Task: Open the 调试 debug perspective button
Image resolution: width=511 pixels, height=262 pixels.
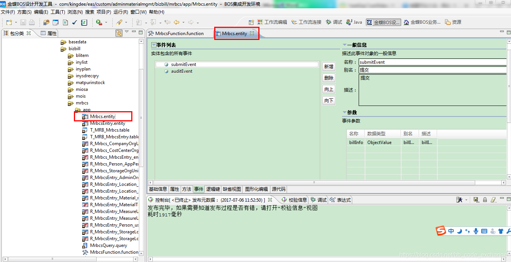Action: (334, 22)
